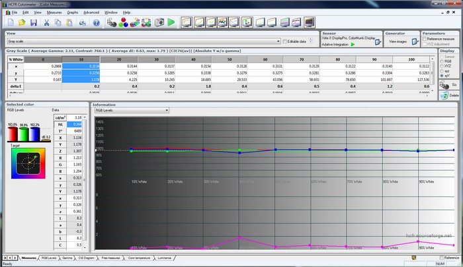463x267 pixels.
Task: Click the measures table scrollbar down arrow
Action: 433,91
